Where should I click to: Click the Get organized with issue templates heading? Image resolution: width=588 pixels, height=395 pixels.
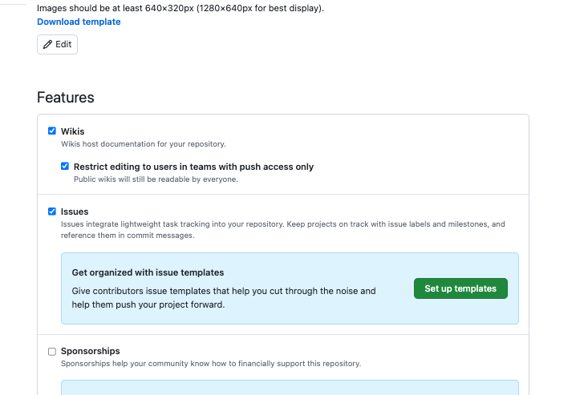(148, 272)
